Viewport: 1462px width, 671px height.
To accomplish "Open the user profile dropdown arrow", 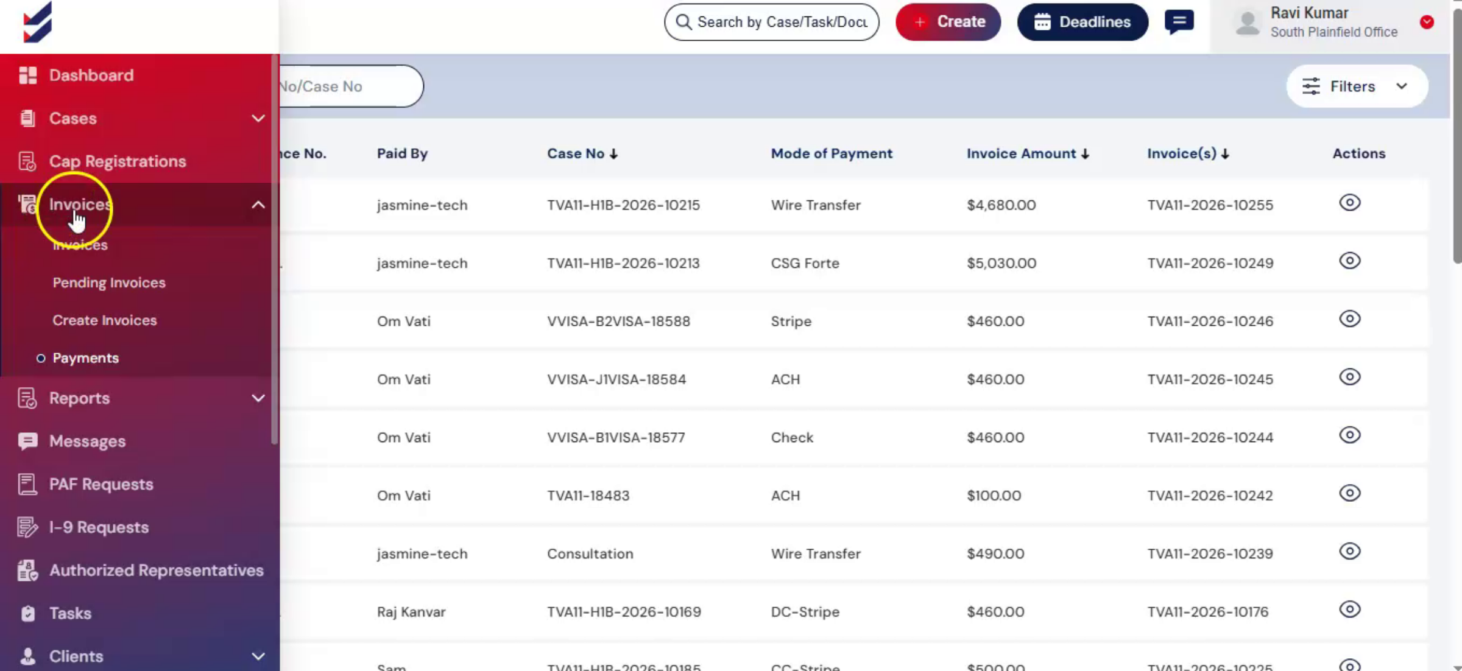I will pos(1427,23).
